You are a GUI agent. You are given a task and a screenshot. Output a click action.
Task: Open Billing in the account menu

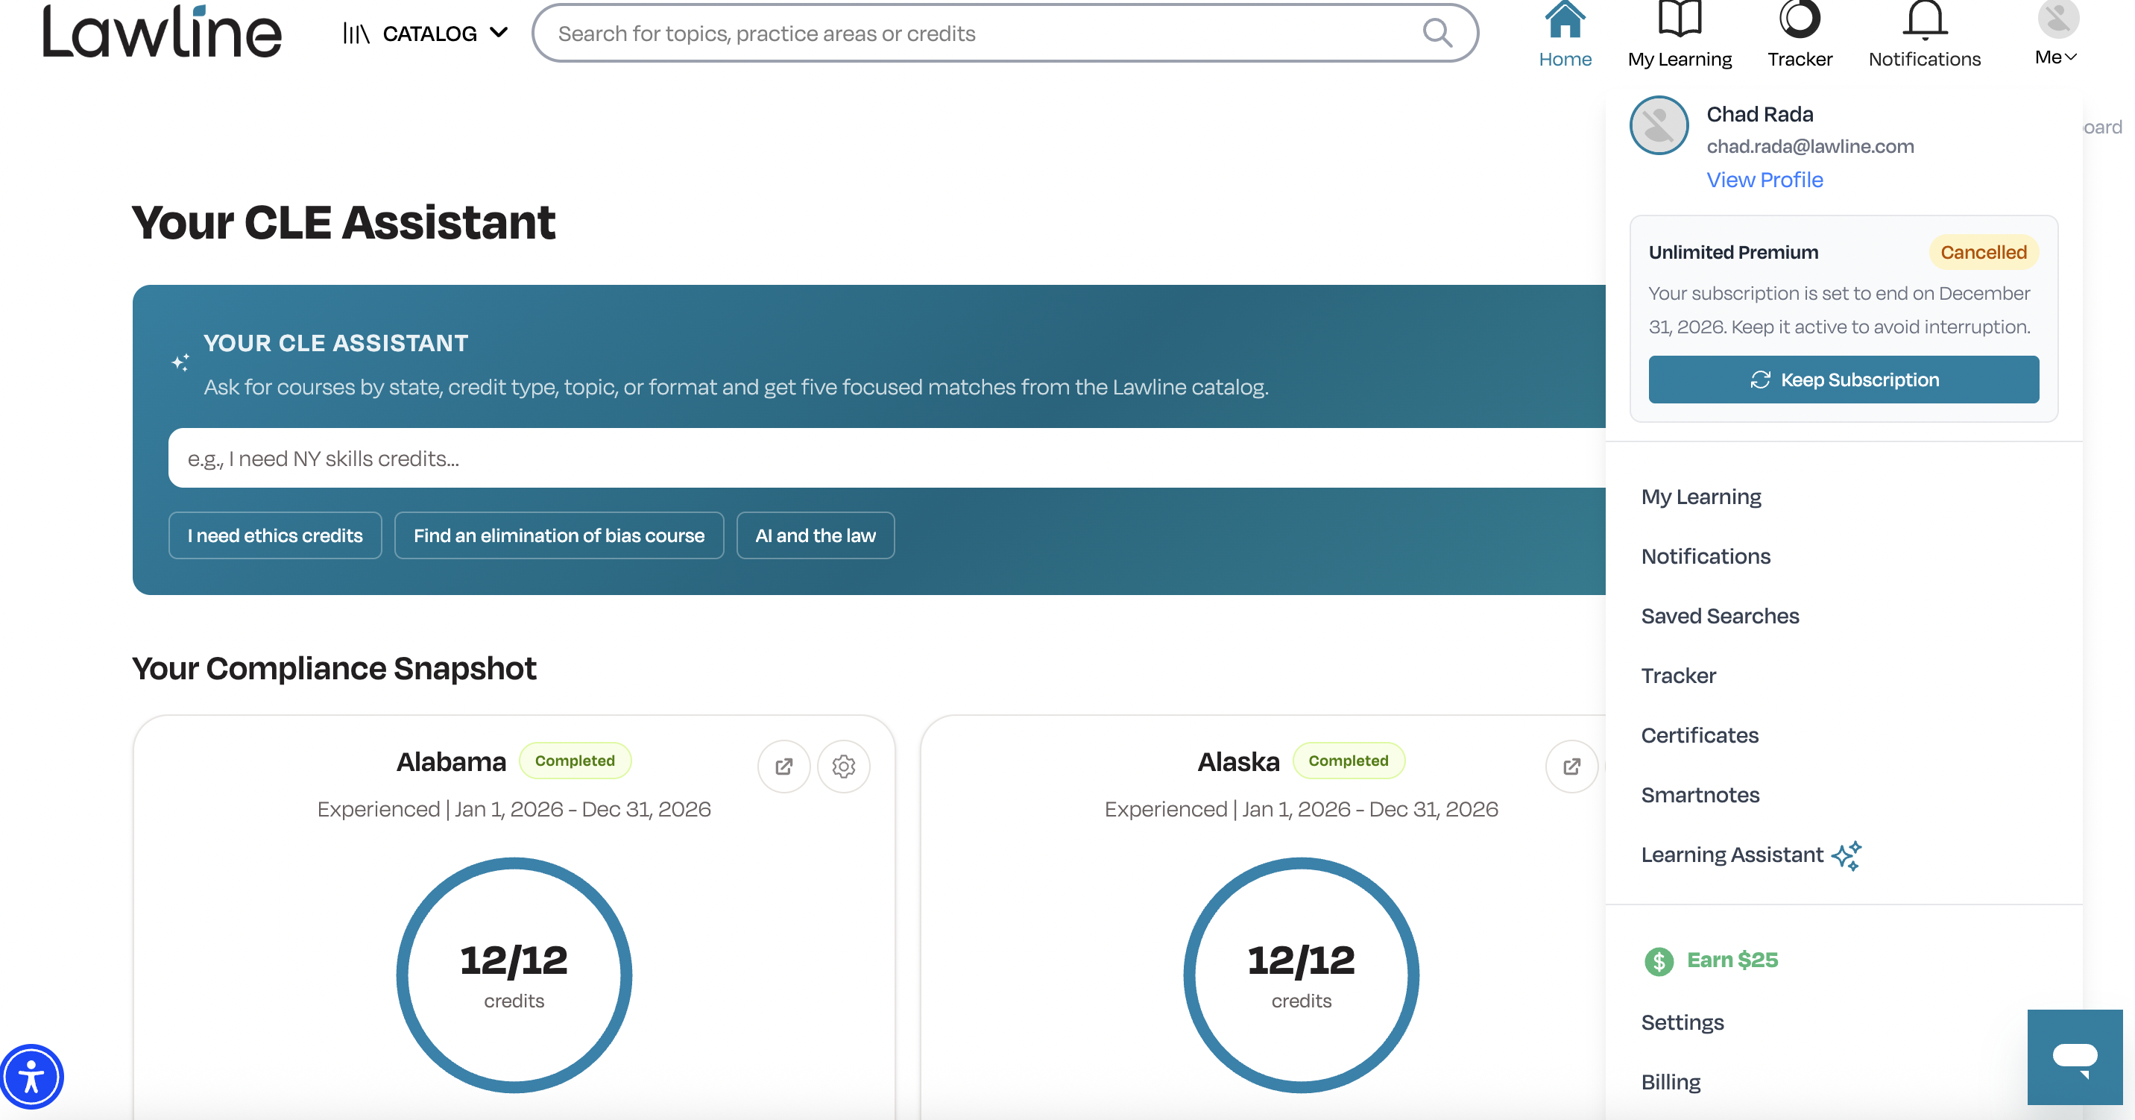pyautogui.click(x=1670, y=1082)
